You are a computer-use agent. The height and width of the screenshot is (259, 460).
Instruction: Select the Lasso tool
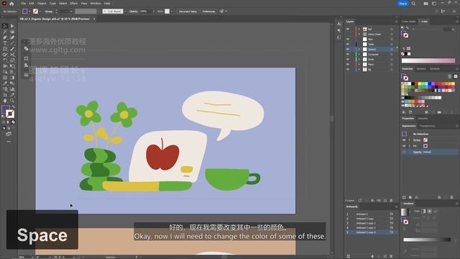coord(12,32)
